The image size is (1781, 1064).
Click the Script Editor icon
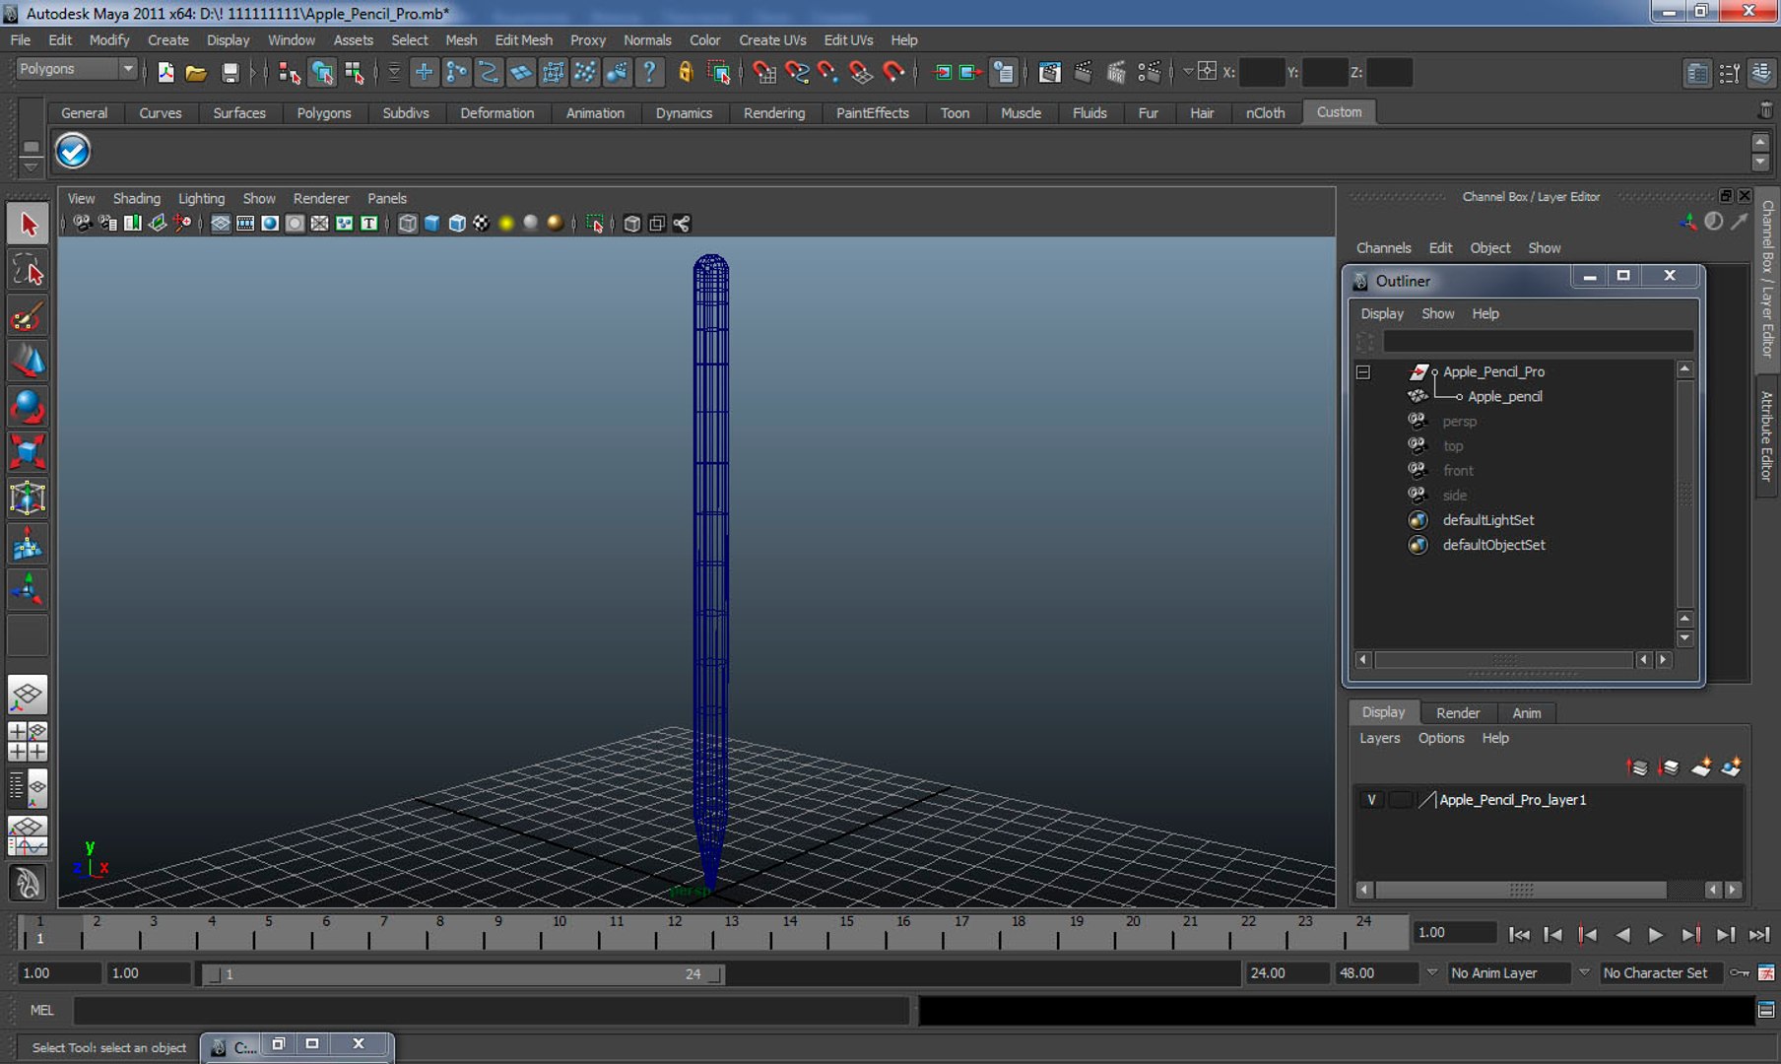[x=1766, y=1010]
